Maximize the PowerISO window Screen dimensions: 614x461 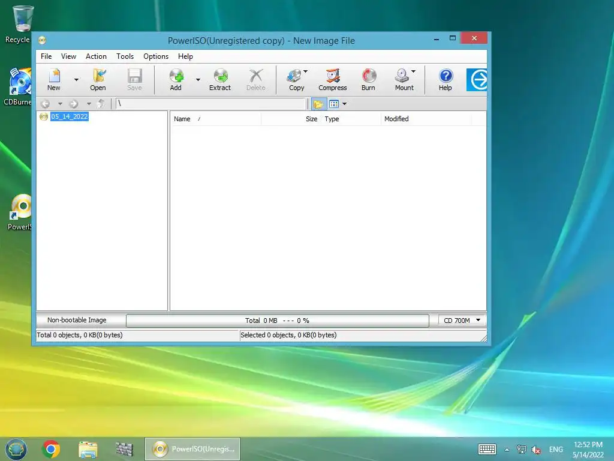[452, 38]
